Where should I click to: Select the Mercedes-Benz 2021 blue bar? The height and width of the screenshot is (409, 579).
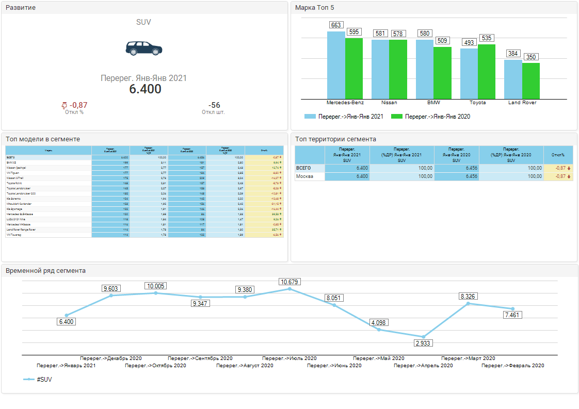click(x=336, y=65)
